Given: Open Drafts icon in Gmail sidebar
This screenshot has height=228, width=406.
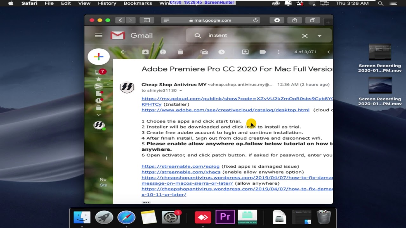Looking at the screenshot, I should [x=99, y=93].
